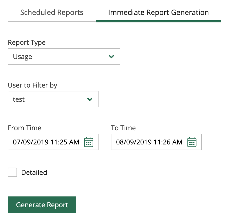The height and width of the screenshot is (224, 228).
Task: Click the From Time label
Action: [25, 128]
